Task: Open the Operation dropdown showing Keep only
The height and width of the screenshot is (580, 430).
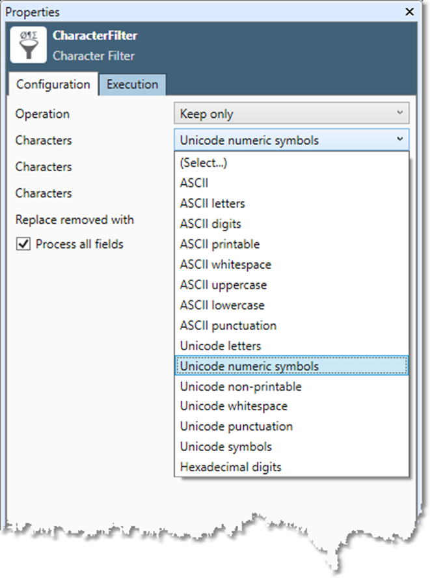Action: tap(291, 114)
